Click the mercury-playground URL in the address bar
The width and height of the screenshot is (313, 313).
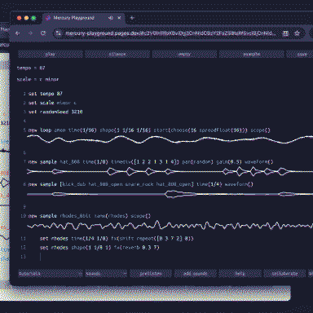tap(170, 33)
